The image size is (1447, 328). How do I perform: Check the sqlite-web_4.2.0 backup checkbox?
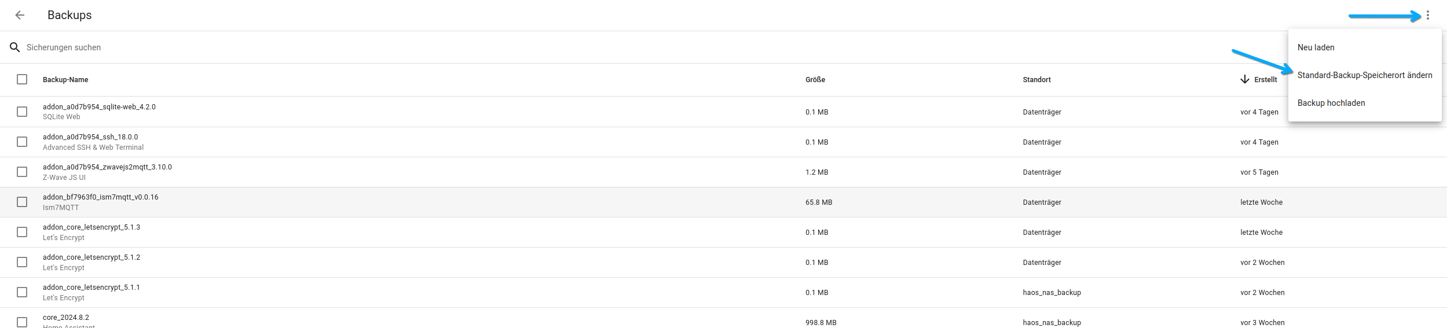point(22,112)
